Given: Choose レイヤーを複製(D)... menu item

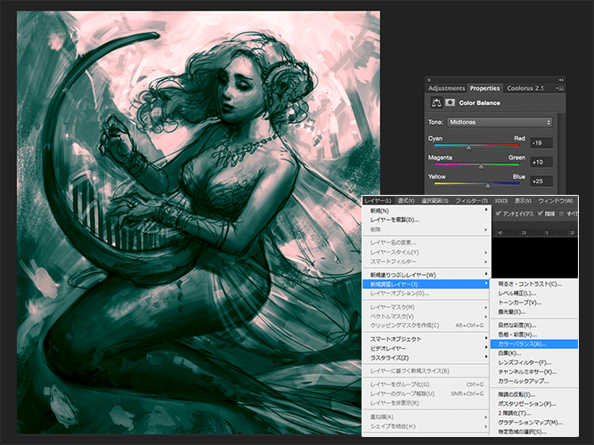Looking at the screenshot, I should (427, 220).
